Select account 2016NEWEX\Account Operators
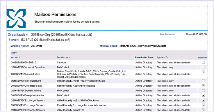 [x=28, y=67]
